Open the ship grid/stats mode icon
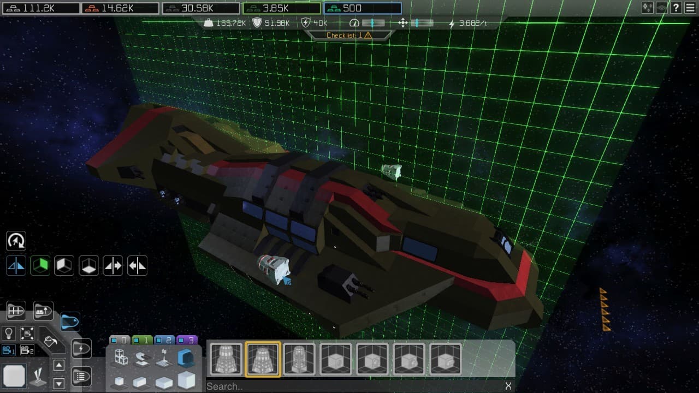The image size is (699, 393). tap(16, 311)
